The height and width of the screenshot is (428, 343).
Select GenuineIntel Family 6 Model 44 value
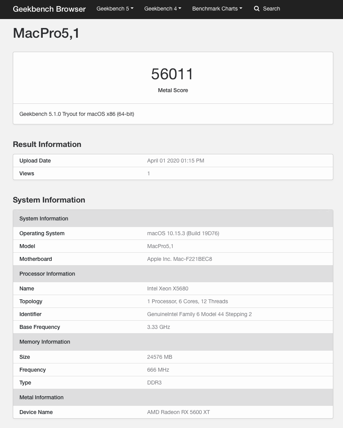coord(199,314)
